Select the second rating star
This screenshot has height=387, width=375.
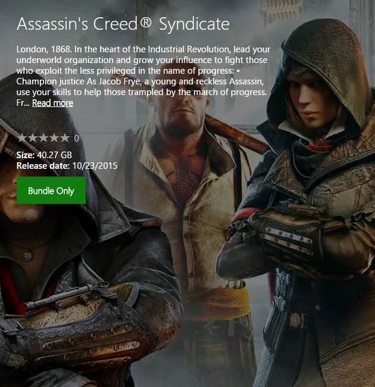point(33,138)
